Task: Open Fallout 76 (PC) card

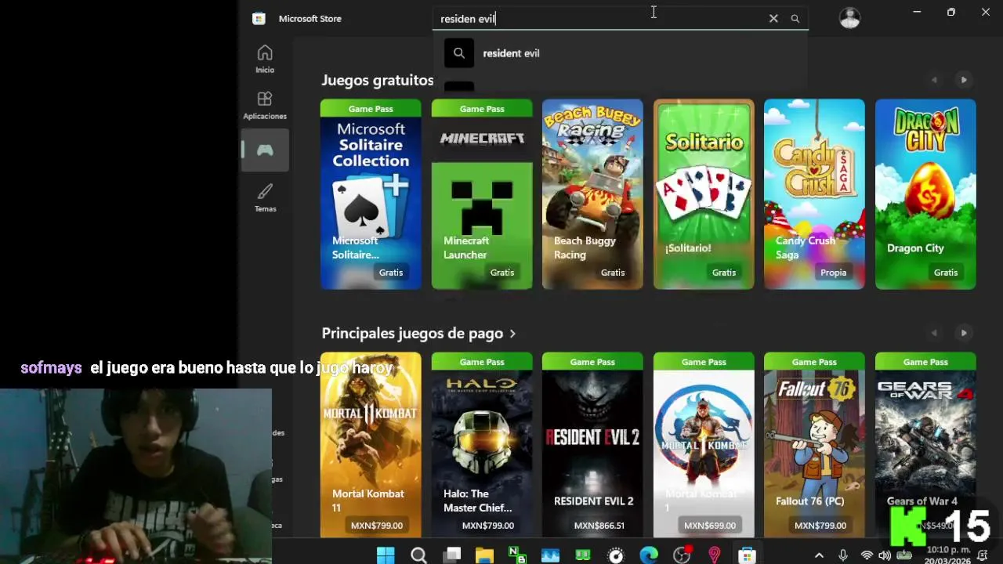Action: coord(814,445)
